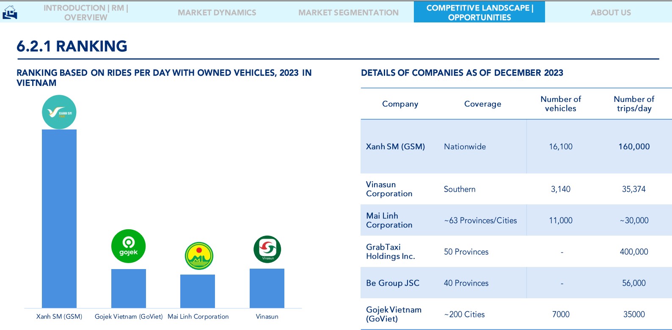Click the 'Number of vehicles' column header
672x330 pixels.
pos(561,104)
